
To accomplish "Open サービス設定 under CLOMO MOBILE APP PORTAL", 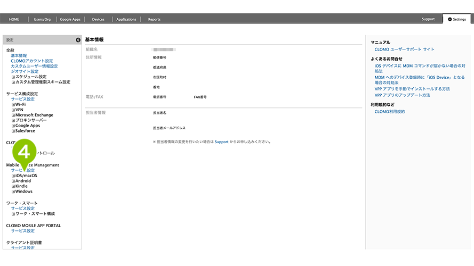I will click(x=23, y=231).
